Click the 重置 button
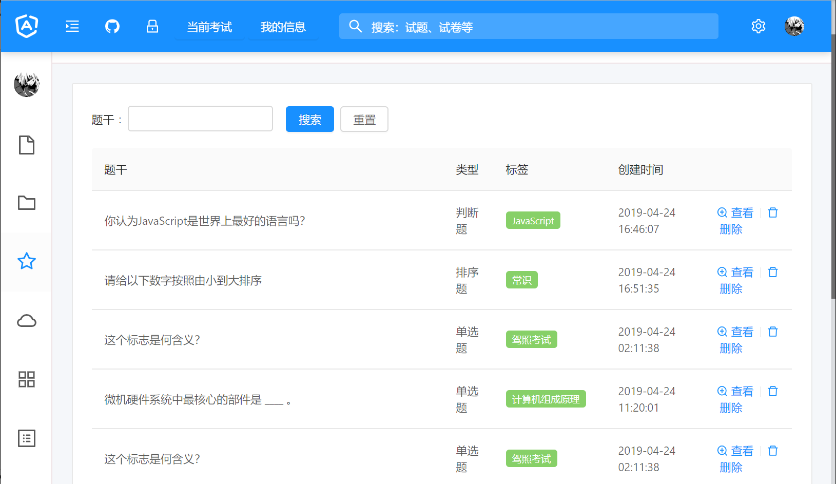This screenshot has width=836, height=484. pos(364,120)
